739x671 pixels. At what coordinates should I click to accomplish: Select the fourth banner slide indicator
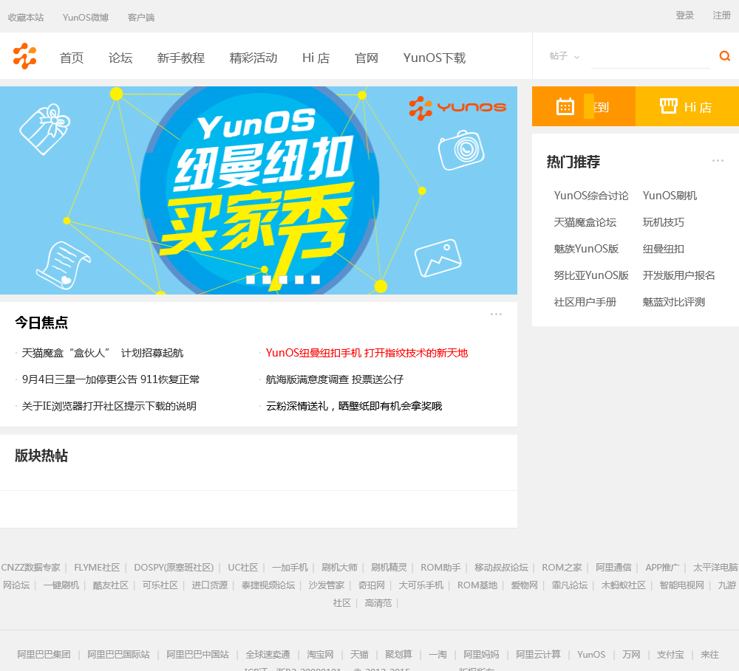coord(299,280)
